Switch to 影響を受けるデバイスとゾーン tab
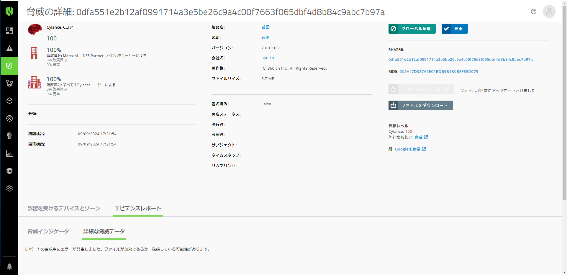 (64, 208)
